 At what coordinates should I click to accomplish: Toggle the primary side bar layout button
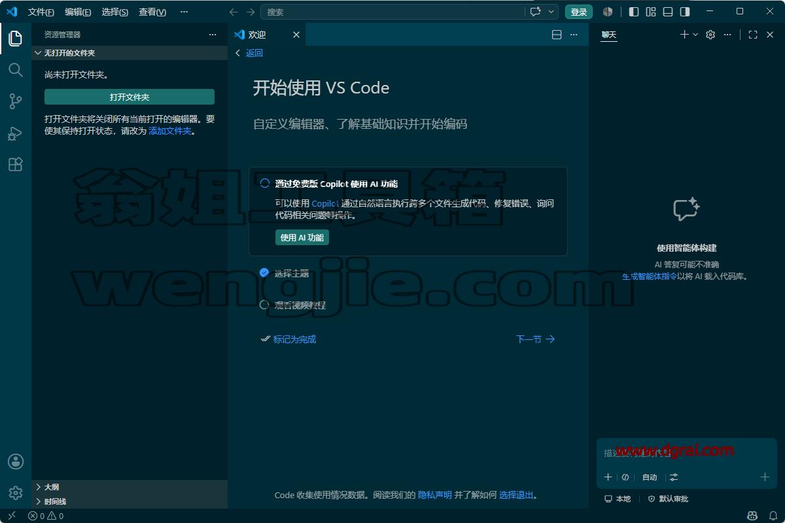tap(634, 12)
